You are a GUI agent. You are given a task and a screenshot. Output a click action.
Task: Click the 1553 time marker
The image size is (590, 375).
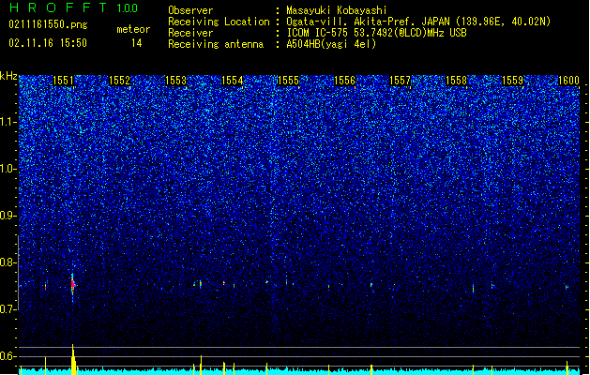(175, 81)
